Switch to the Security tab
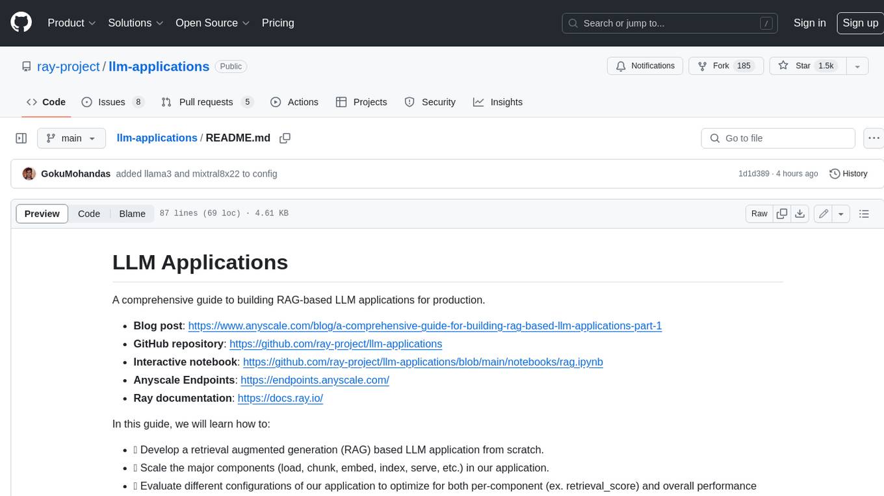Image resolution: width=884 pixels, height=496 pixels. [x=430, y=102]
